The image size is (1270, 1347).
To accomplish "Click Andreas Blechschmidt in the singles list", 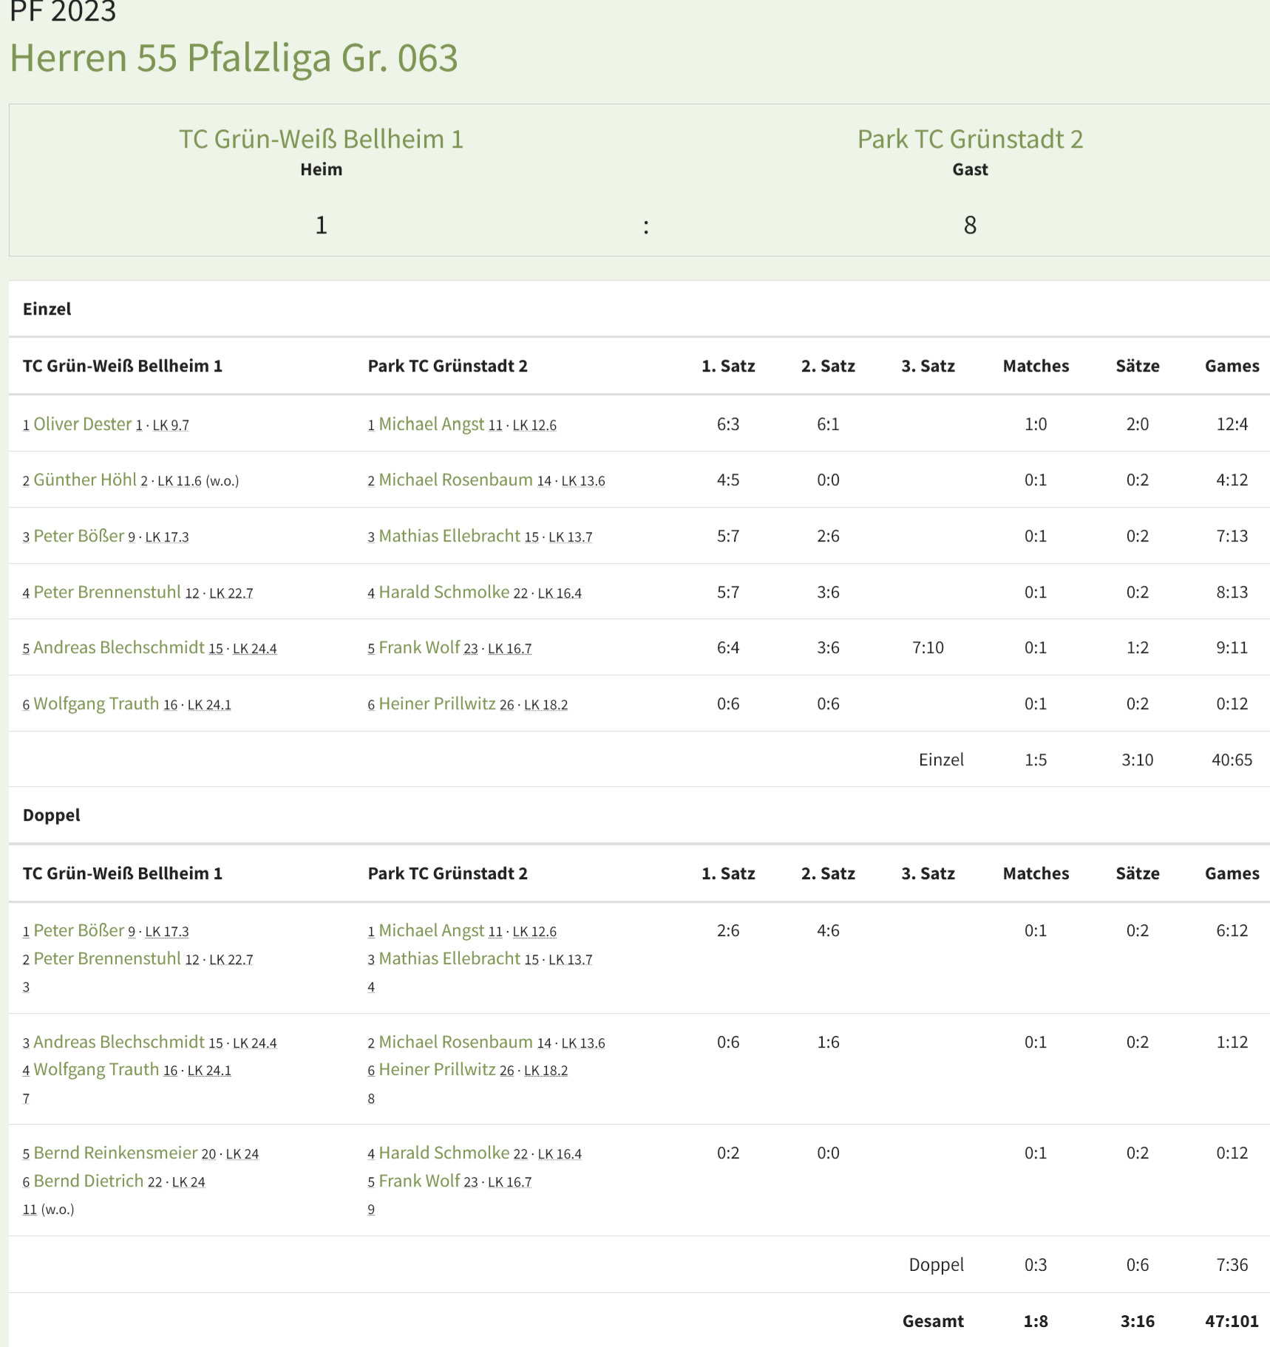I will pyautogui.click(x=119, y=648).
